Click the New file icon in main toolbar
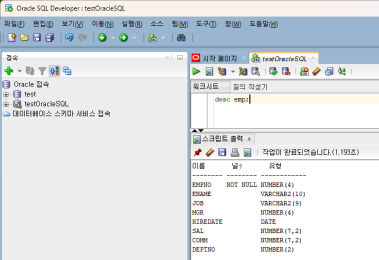 (12, 38)
